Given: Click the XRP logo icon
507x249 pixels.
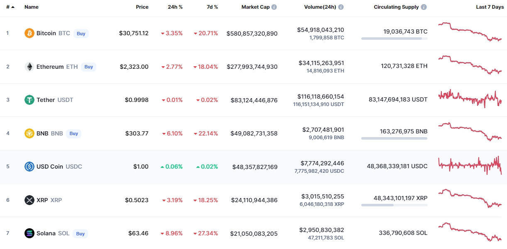Looking at the screenshot, I should coord(29,200).
